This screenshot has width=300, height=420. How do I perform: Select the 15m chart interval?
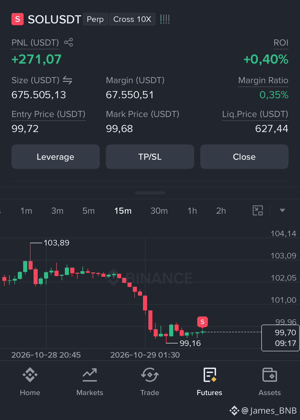[123, 211]
